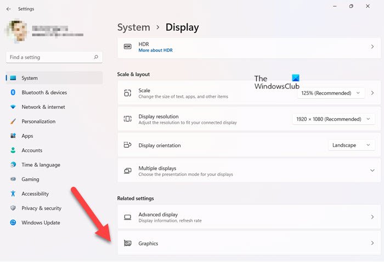This screenshot has width=384, height=262.
Task: Click the user profile picture
Action: pos(16,31)
